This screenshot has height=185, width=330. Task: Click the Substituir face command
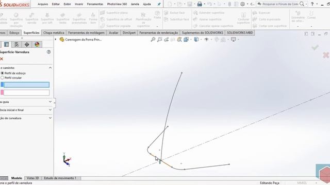click(x=176, y=20)
